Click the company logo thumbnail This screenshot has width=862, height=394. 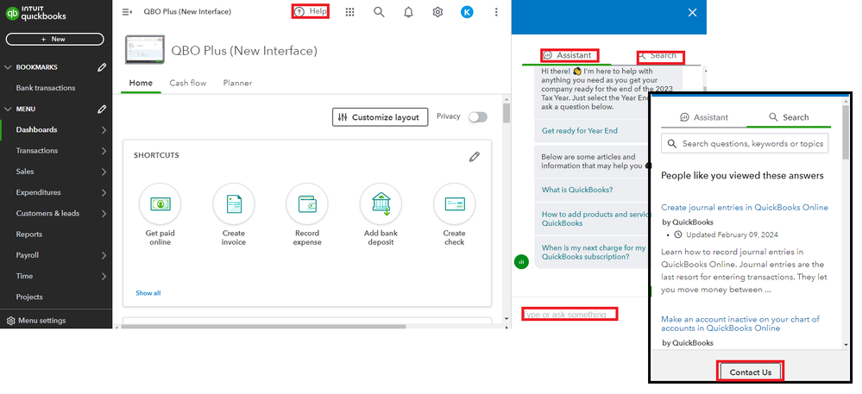pyautogui.click(x=145, y=49)
